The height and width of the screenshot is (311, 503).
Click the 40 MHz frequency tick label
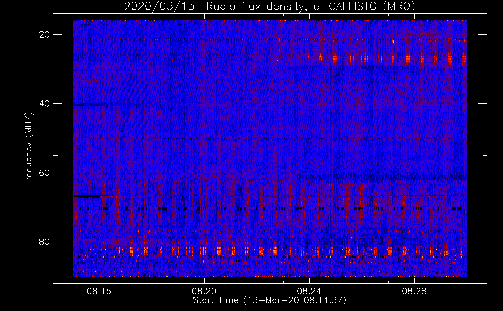point(45,103)
